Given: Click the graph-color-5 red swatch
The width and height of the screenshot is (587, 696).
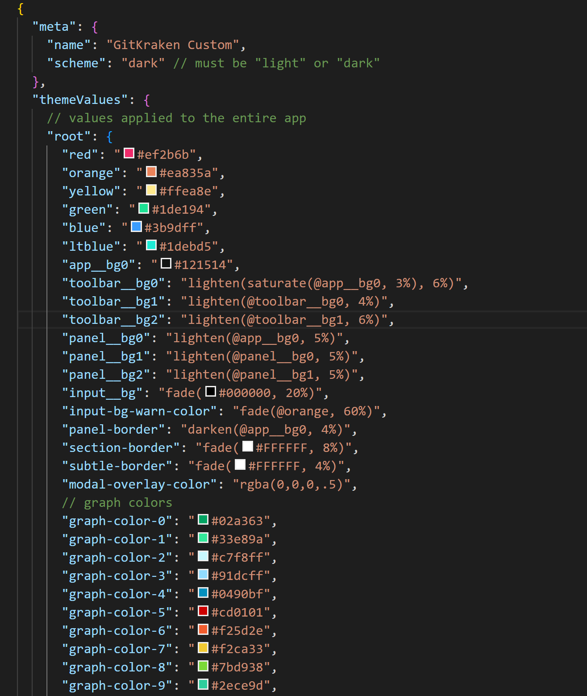Looking at the screenshot, I should [x=203, y=611].
